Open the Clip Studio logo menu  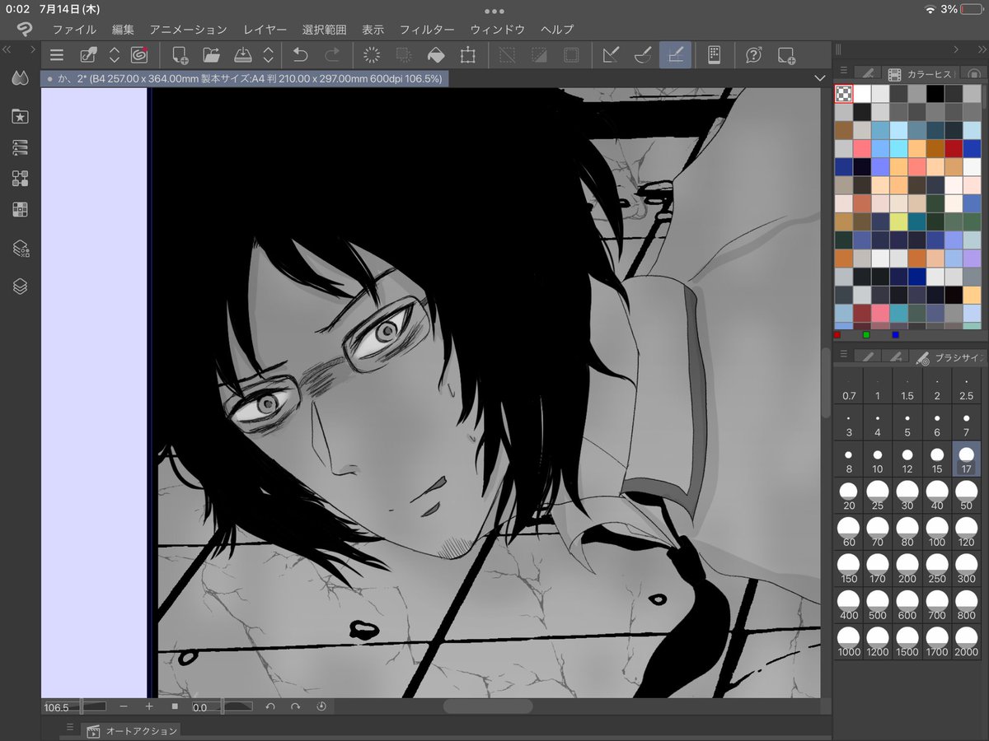pos(24,29)
